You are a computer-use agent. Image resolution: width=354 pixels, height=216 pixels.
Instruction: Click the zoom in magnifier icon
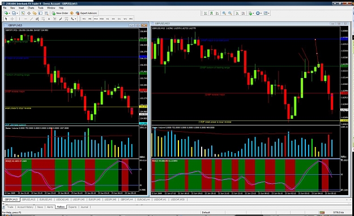tap(224, 13)
